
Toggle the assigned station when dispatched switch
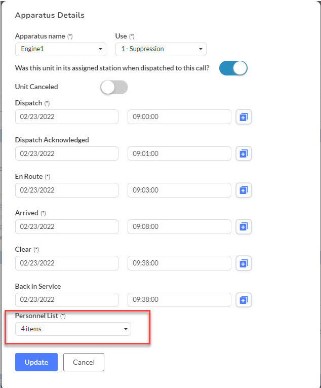[x=233, y=68]
